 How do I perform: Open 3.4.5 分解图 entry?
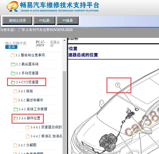coord(27,145)
